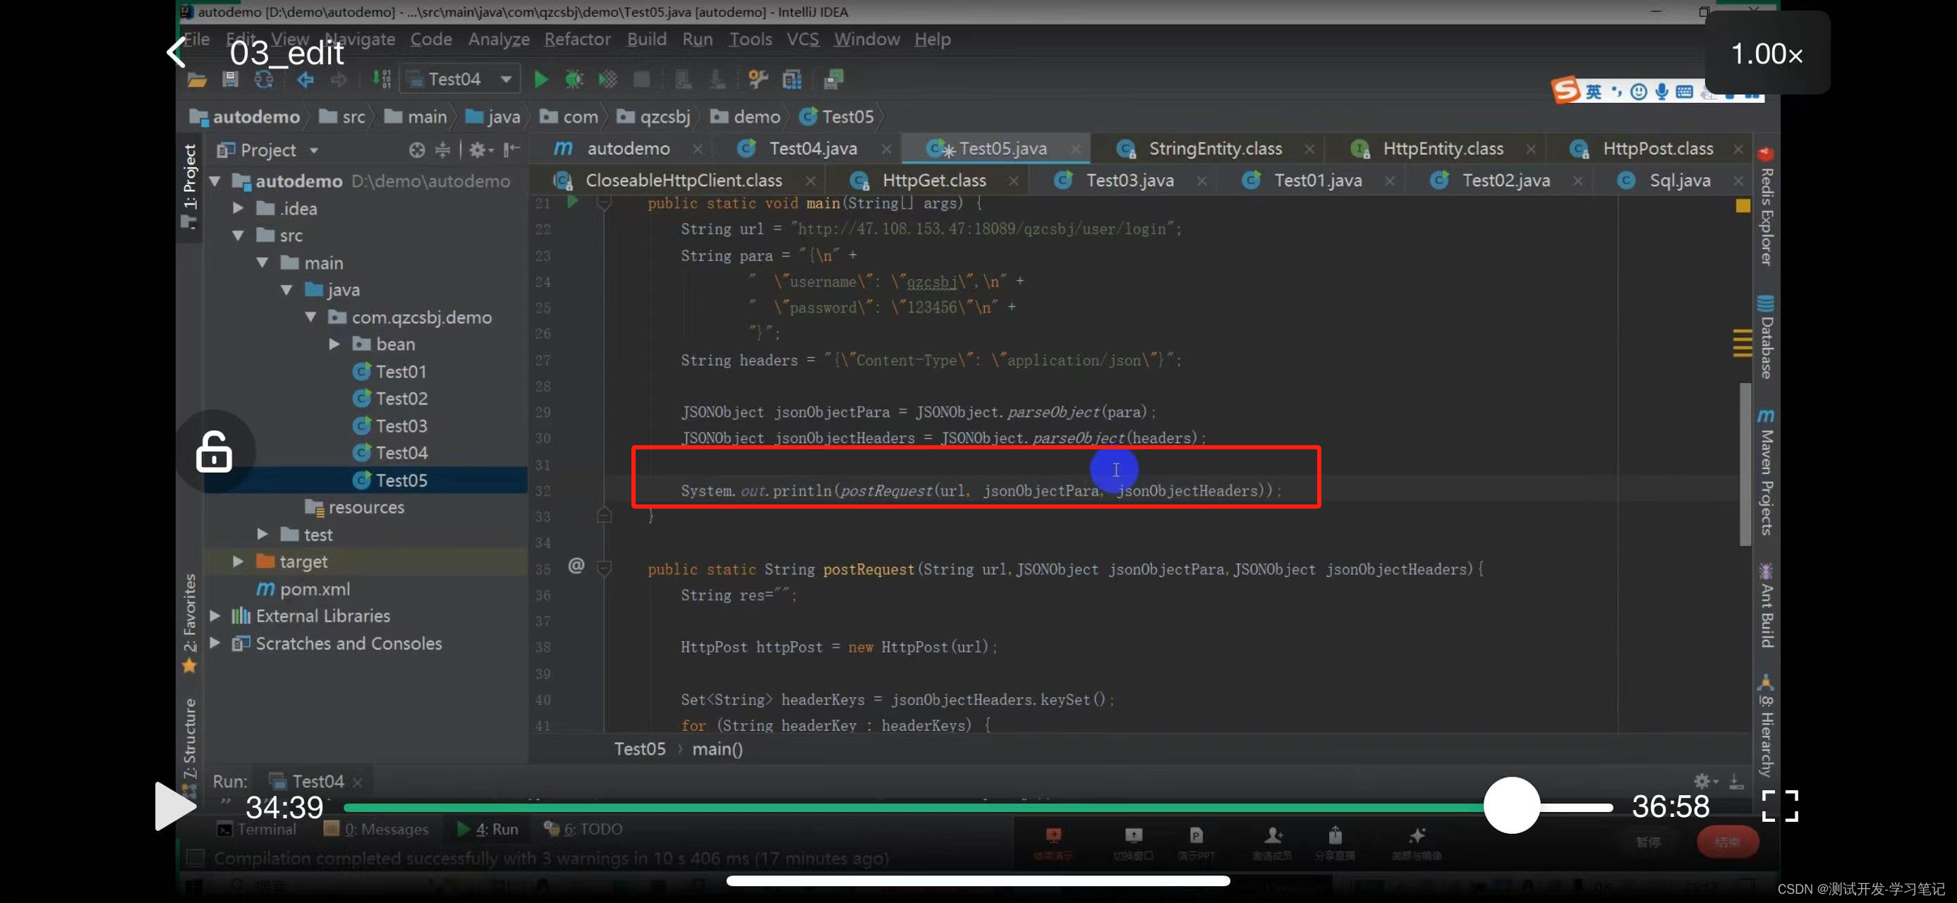Viewport: 1957px width, 903px height.
Task: Click the Settings wrench icon in toolbar
Action: (x=758, y=79)
